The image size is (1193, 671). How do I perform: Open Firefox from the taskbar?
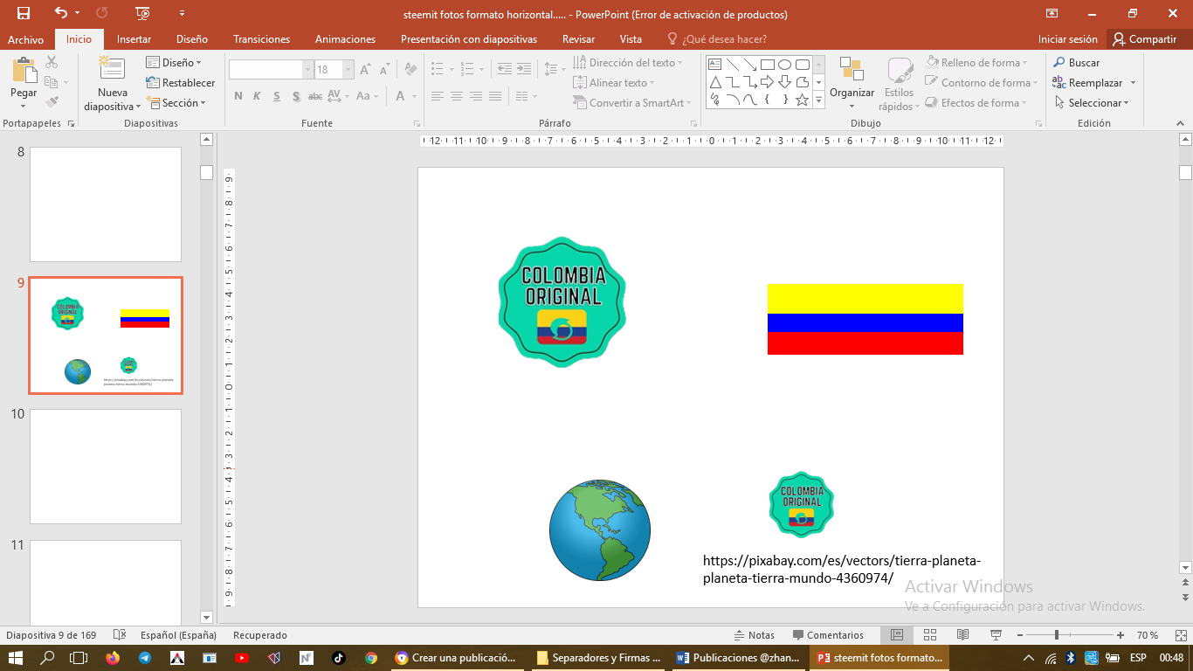(x=112, y=658)
